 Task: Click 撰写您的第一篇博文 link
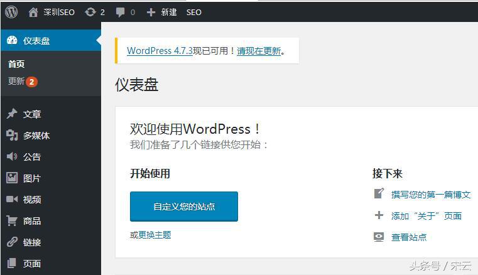coord(431,194)
